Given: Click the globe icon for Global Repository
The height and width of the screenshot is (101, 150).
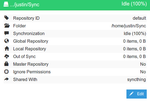Looking at the screenshot, I should click(x=7, y=41).
